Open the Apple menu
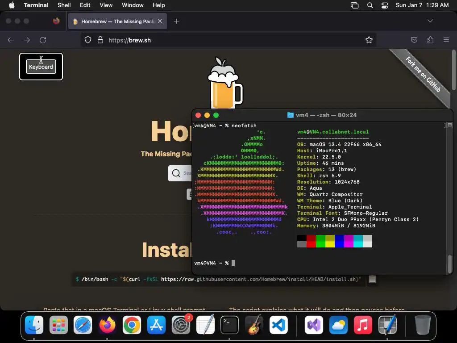This screenshot has height=343, width=457. coord(12,5)
